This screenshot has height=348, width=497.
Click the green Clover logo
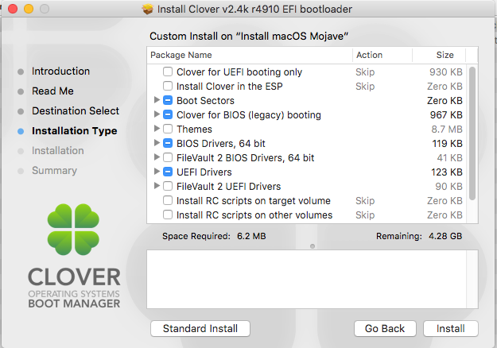click(73, 230)
